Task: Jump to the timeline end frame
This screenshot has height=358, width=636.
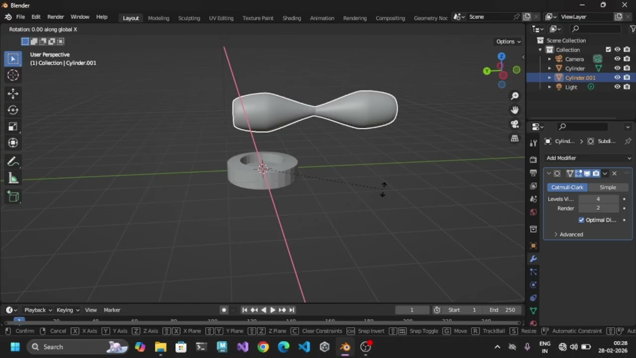Action: pyautogui.click(x=292, y=310)
